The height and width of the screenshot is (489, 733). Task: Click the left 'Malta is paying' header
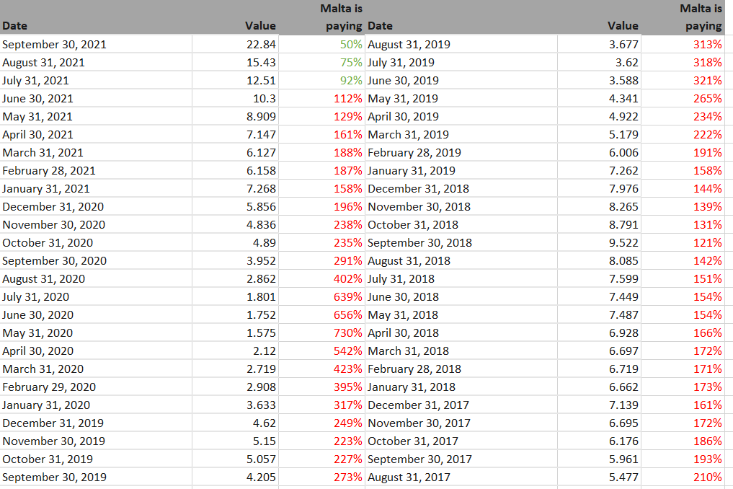point(341,17)
